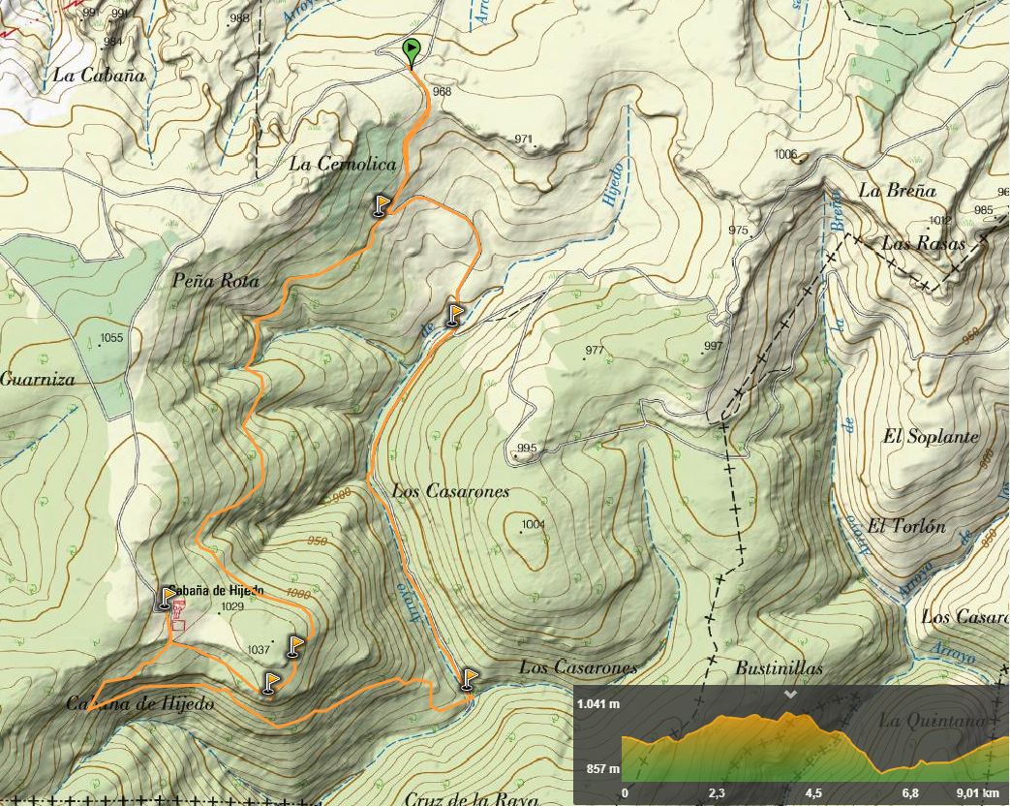Collapse the elevation profile with the chevron
The height and width of the screenshot is (806, 1010).
791,695
